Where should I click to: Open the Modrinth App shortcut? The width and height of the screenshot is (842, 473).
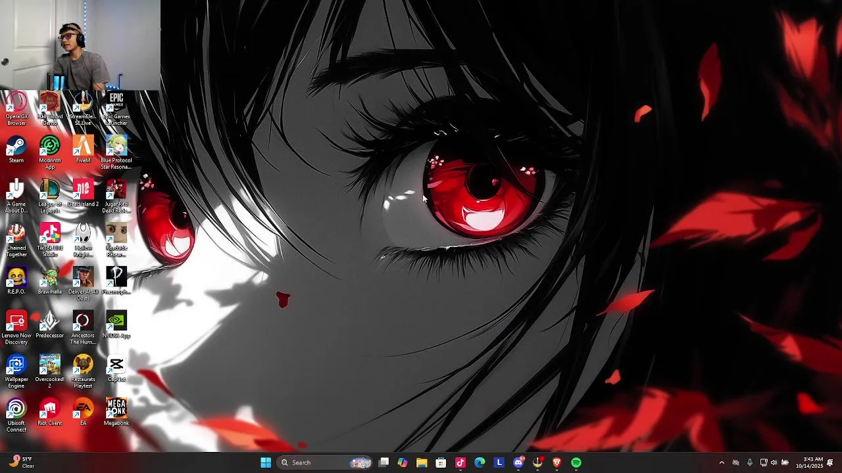tap(50, 153)
